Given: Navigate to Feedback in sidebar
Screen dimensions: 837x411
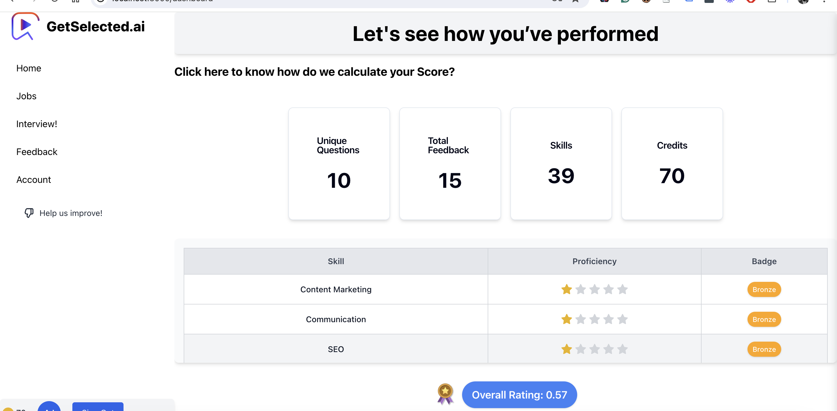Looking at the screenshot, I should pos(37,152).
